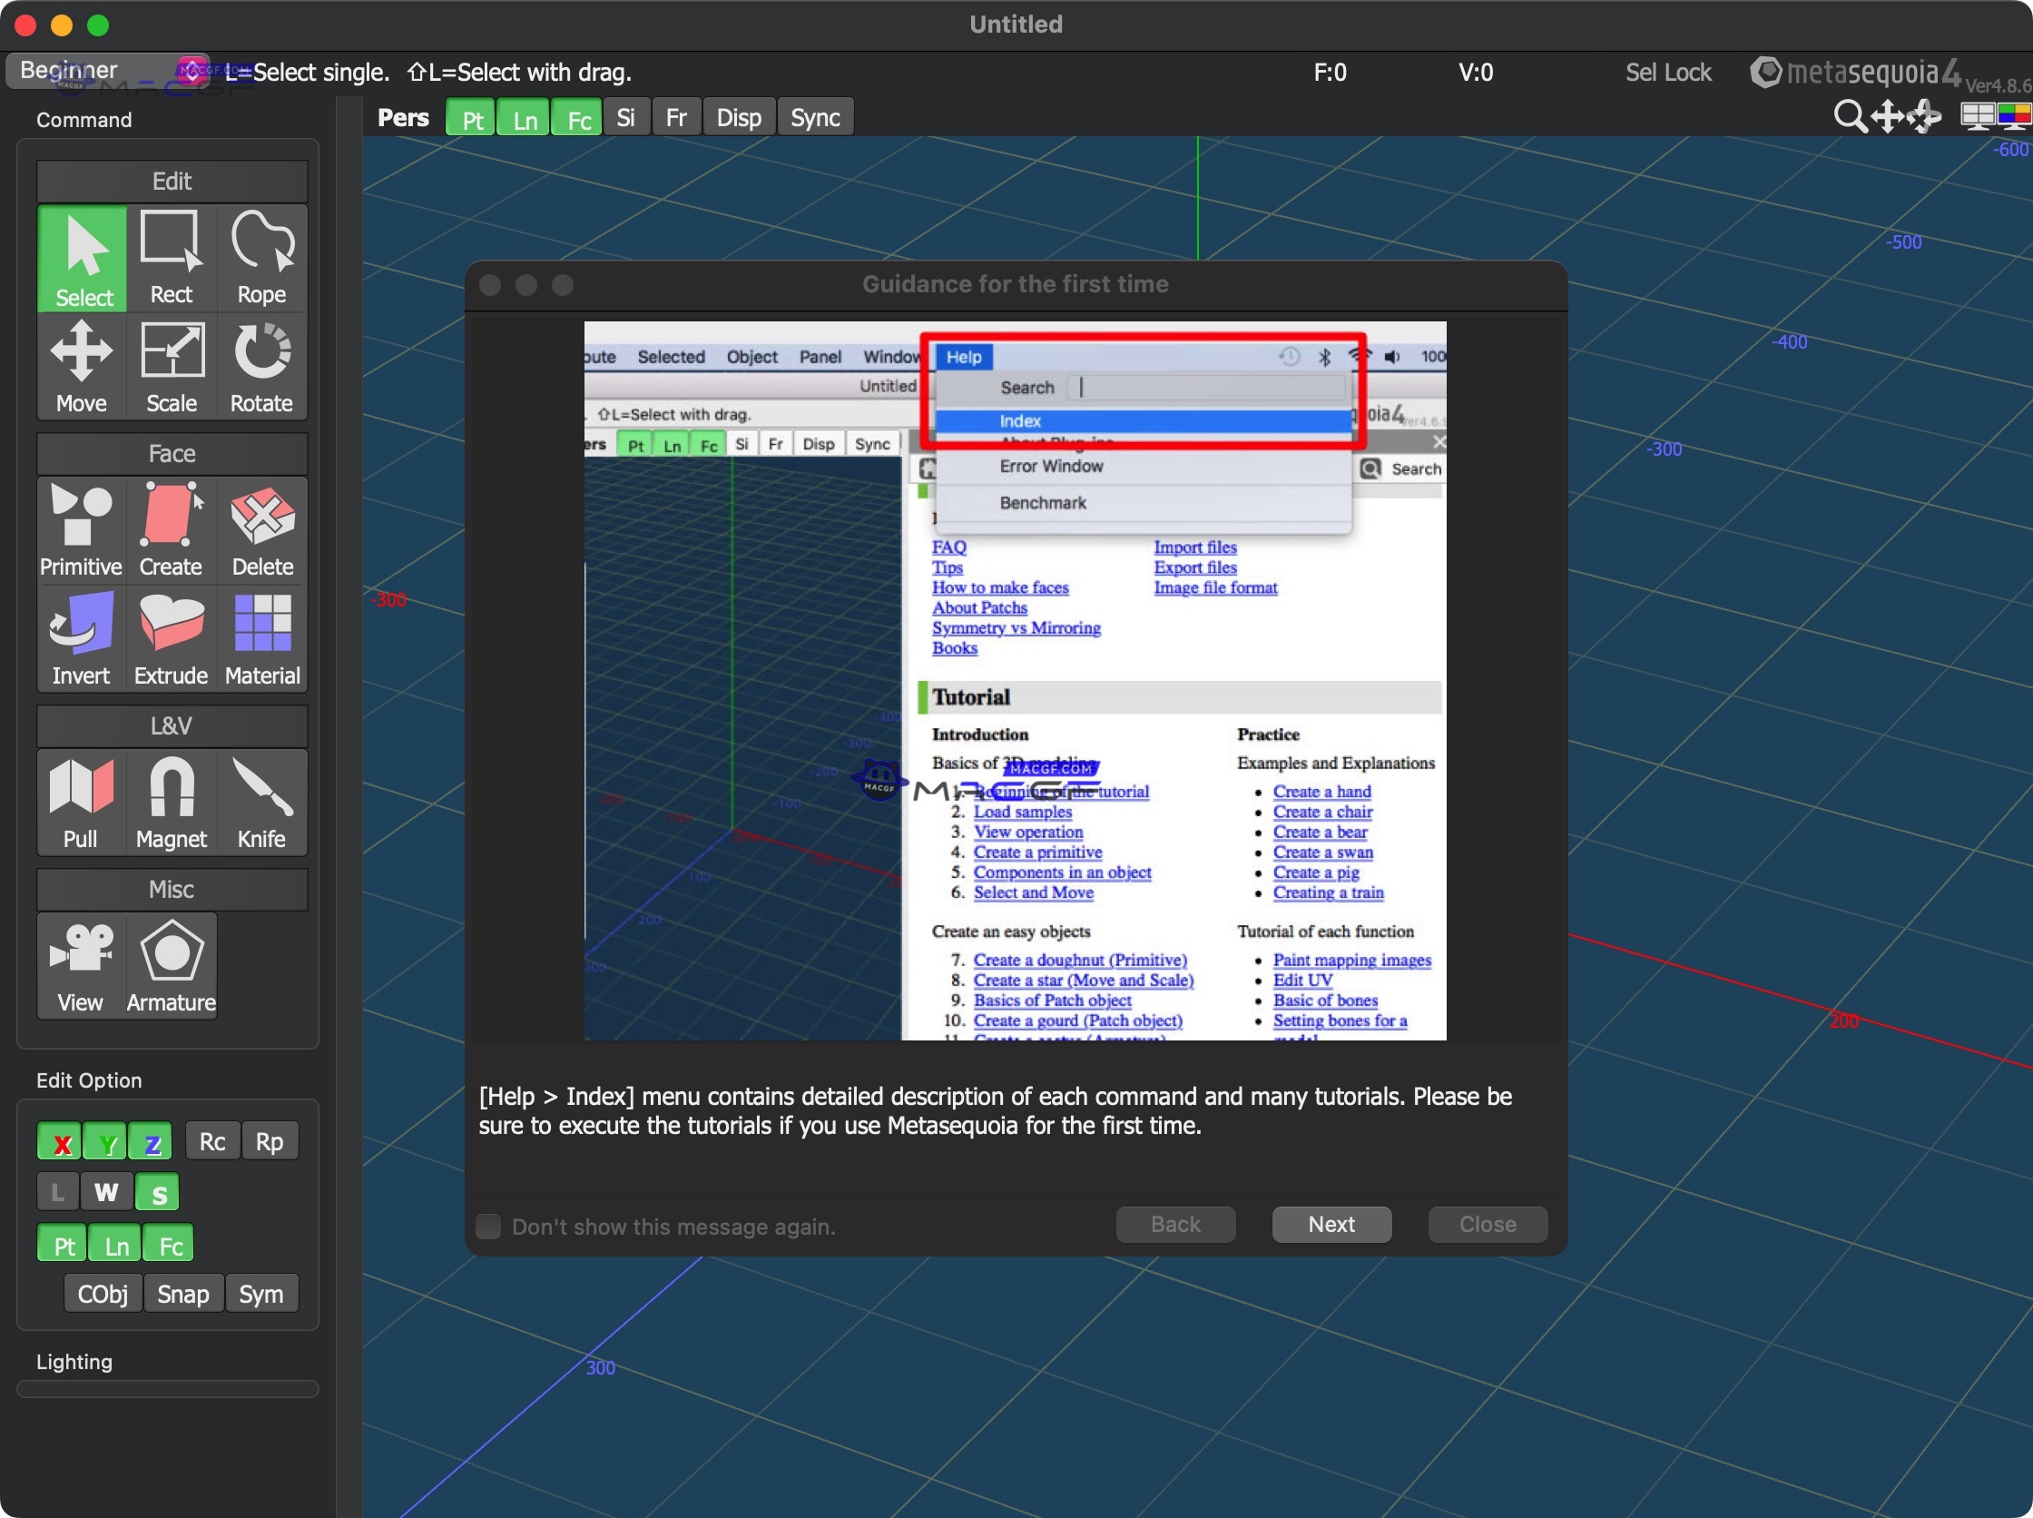Open the Primitive face tool

[x=81, y=529]
